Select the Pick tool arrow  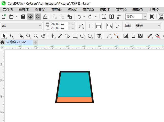[4, 36]
